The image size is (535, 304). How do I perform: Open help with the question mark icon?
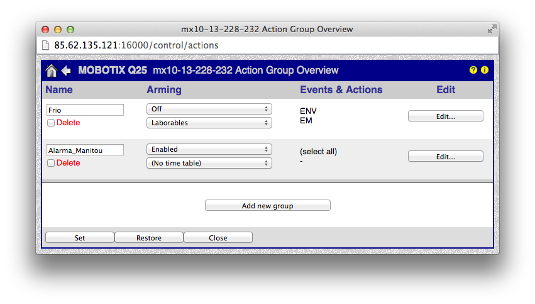[473, 70]
